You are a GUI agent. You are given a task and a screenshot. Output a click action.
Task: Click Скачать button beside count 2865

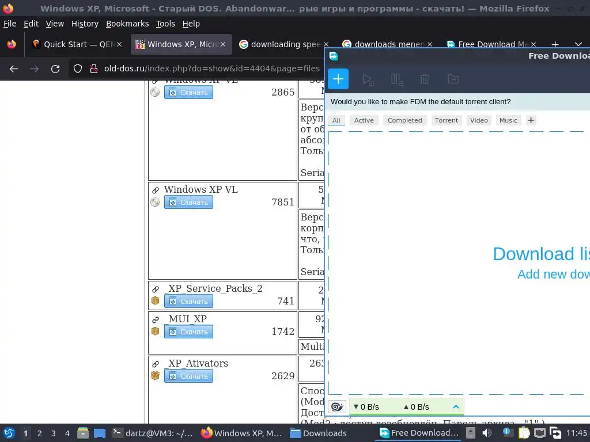click(x=188, y=93)
